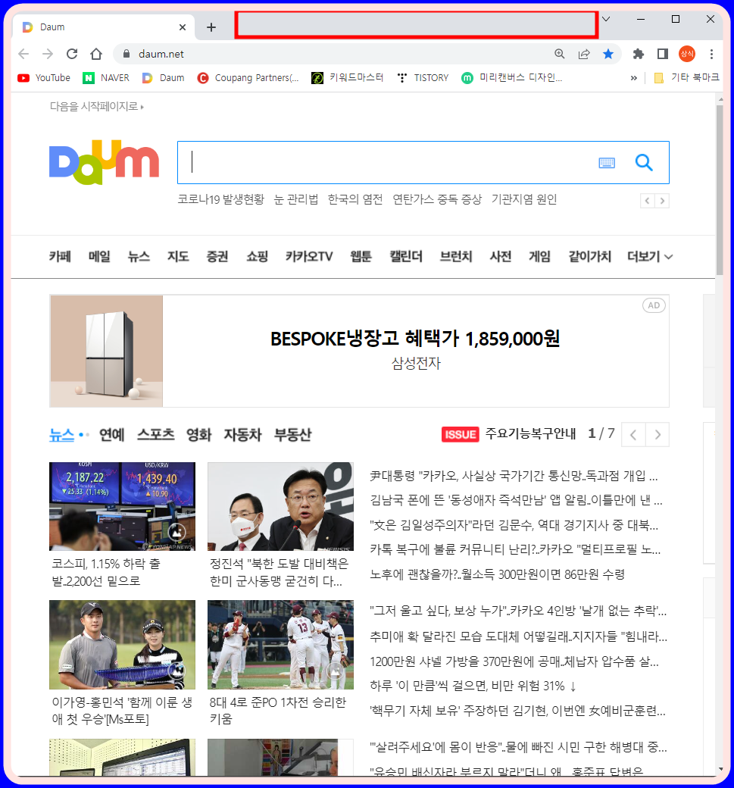The width and height of the screenshot is (734, 788).
Task: Open the extensions puzzle icon
Action: 638,54
